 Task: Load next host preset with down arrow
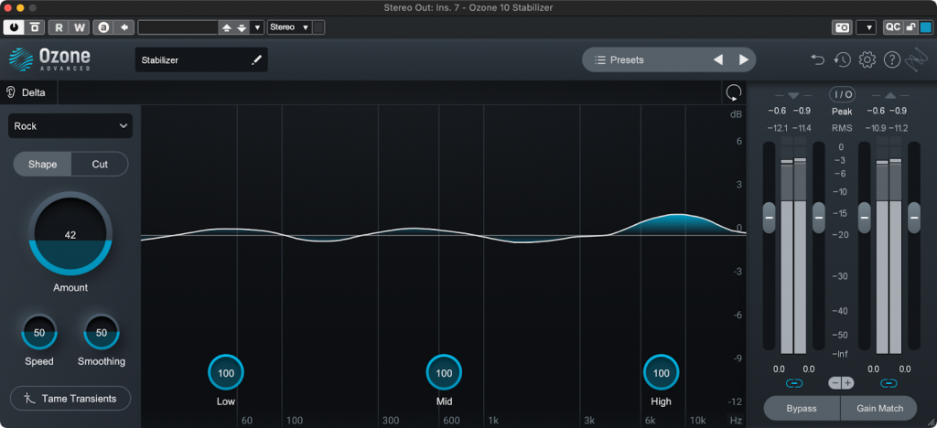(x=242, y=27)
